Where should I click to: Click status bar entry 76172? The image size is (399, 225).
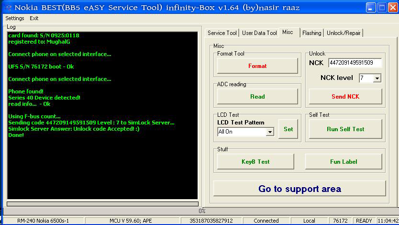click(340, 221)
